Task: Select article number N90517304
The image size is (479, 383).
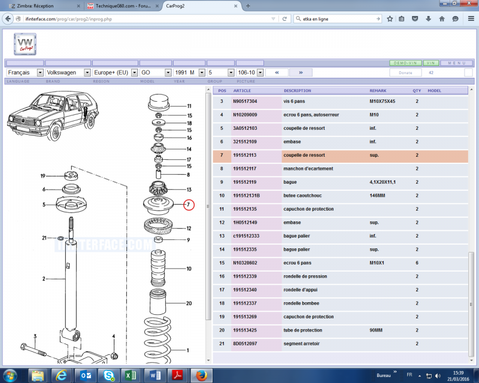Action: 245,101
